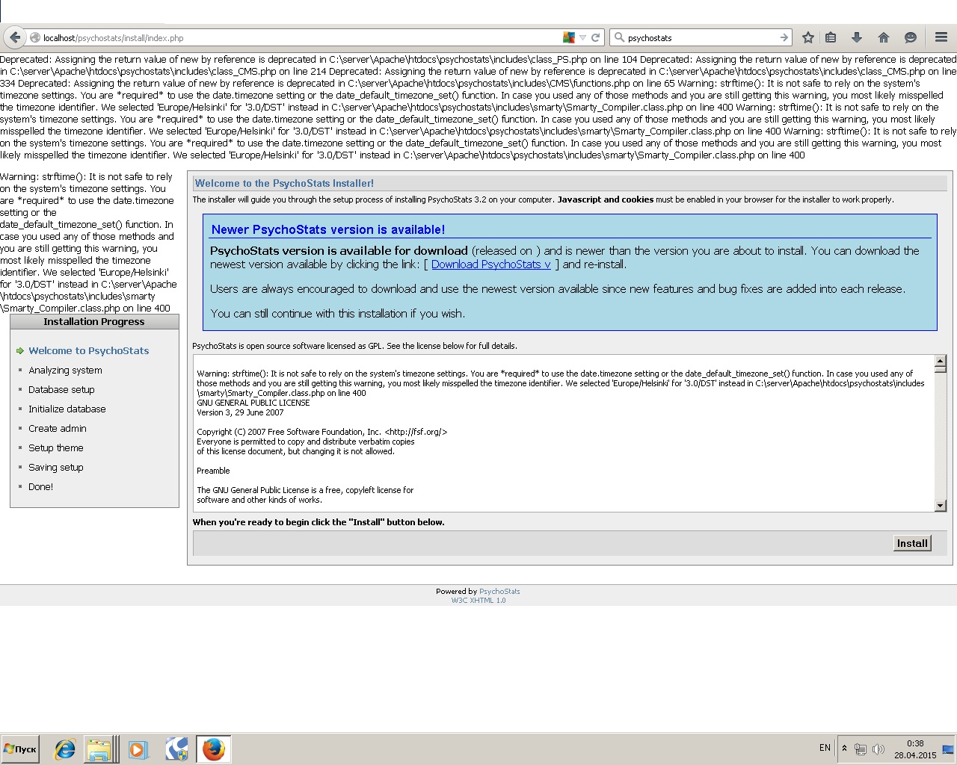Image resolution: width=957 pixels, height=765 pixels.
Task: Go to the Firefox home page
Action: click(x=884, y=37)
